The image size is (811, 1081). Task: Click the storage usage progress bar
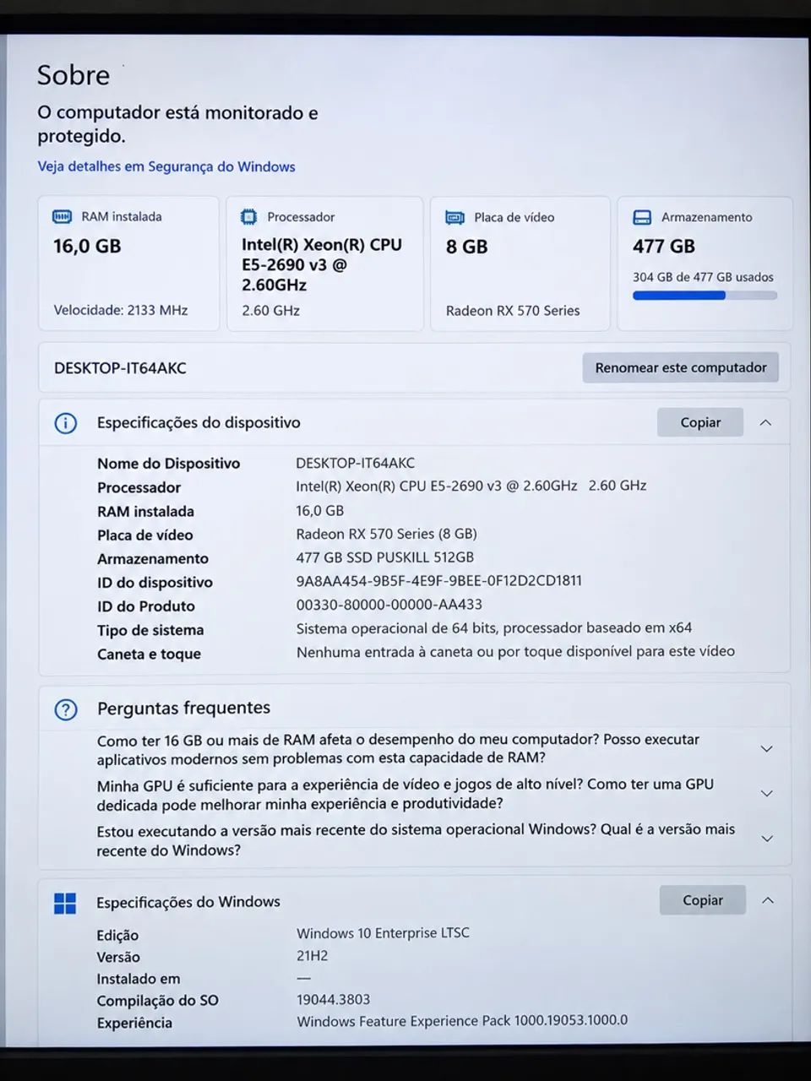(x=705, y=296)
